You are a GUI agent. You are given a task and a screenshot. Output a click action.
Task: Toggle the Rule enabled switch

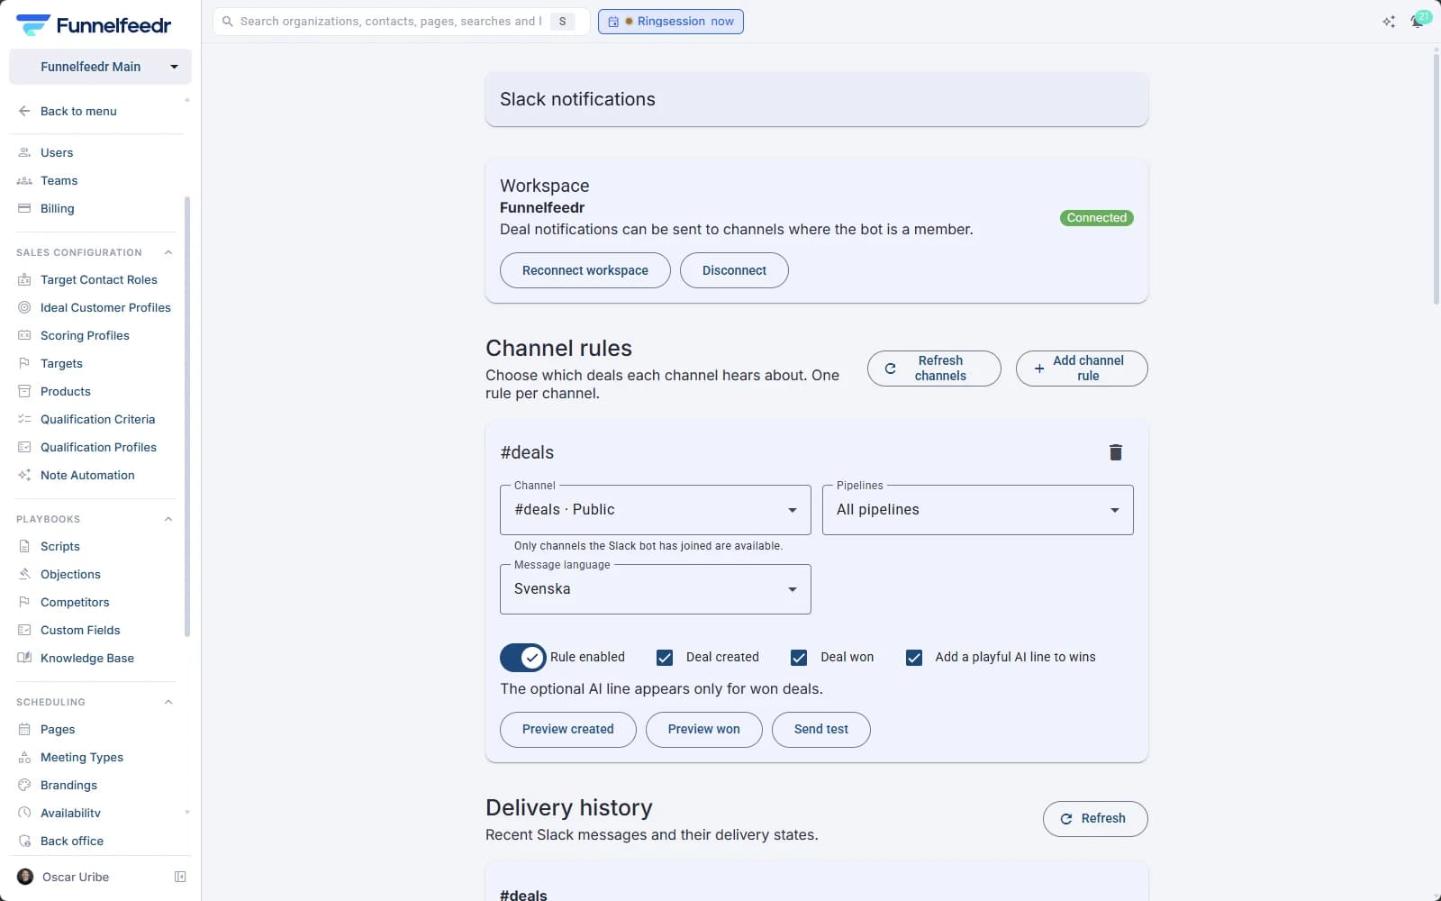(522, 658)
